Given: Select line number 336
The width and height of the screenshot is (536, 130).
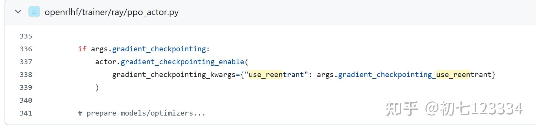Looking at the screenshot, I should tap(26, 49).
